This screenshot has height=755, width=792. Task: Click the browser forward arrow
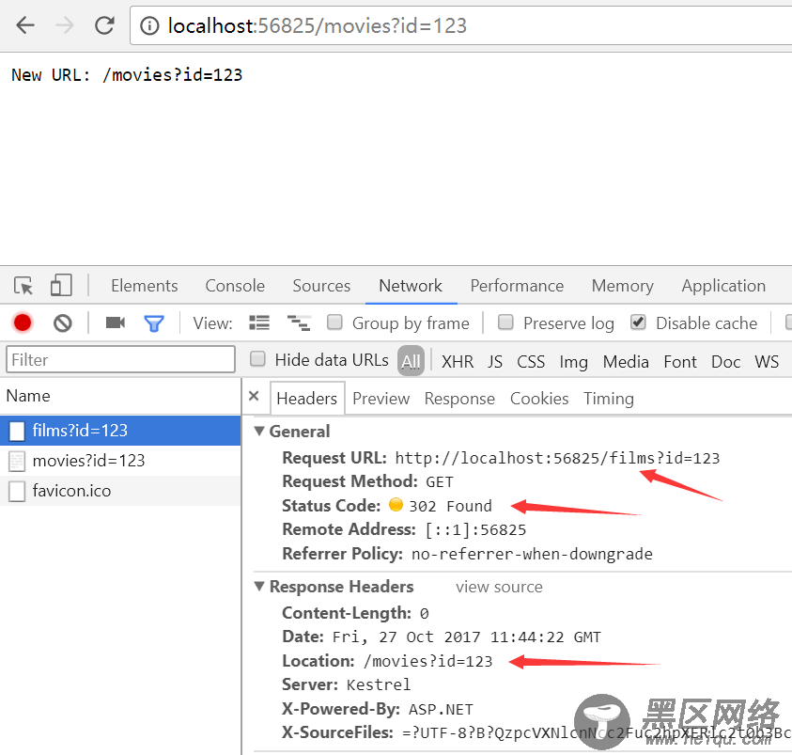[x=65, y=24]
